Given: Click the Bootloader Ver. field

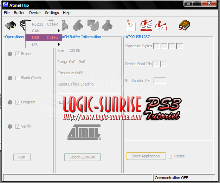Looking at the screenshot, I should 160,81.
